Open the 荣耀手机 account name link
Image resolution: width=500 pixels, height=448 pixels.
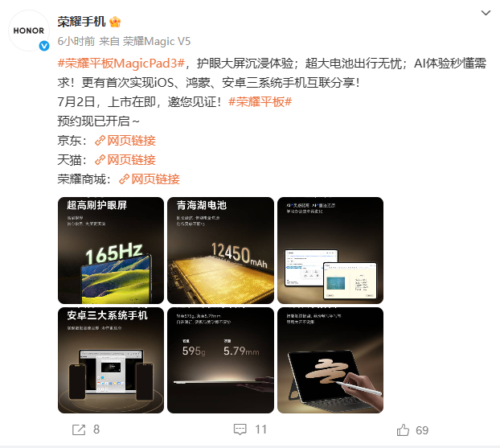[x=81, y=22]
